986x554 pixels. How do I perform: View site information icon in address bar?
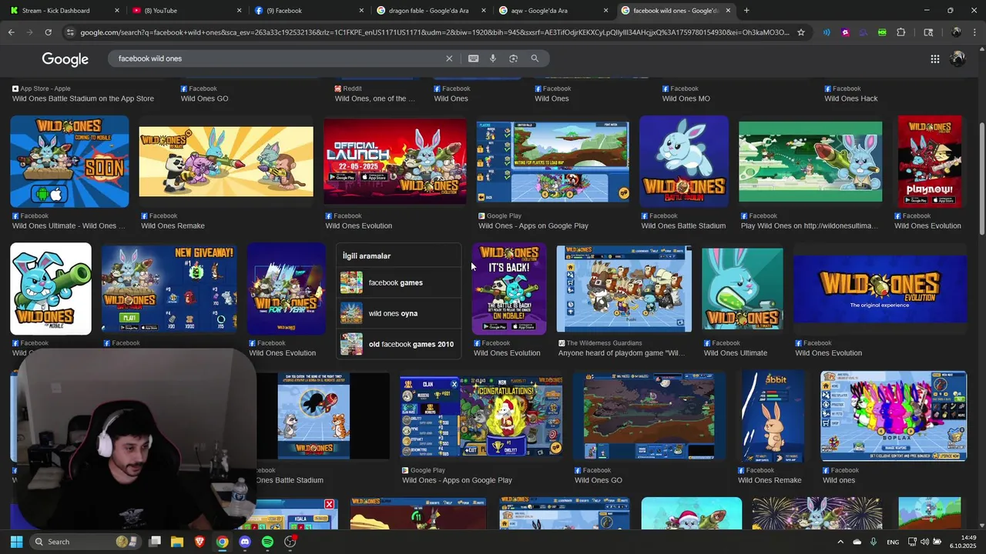(70, 32)
